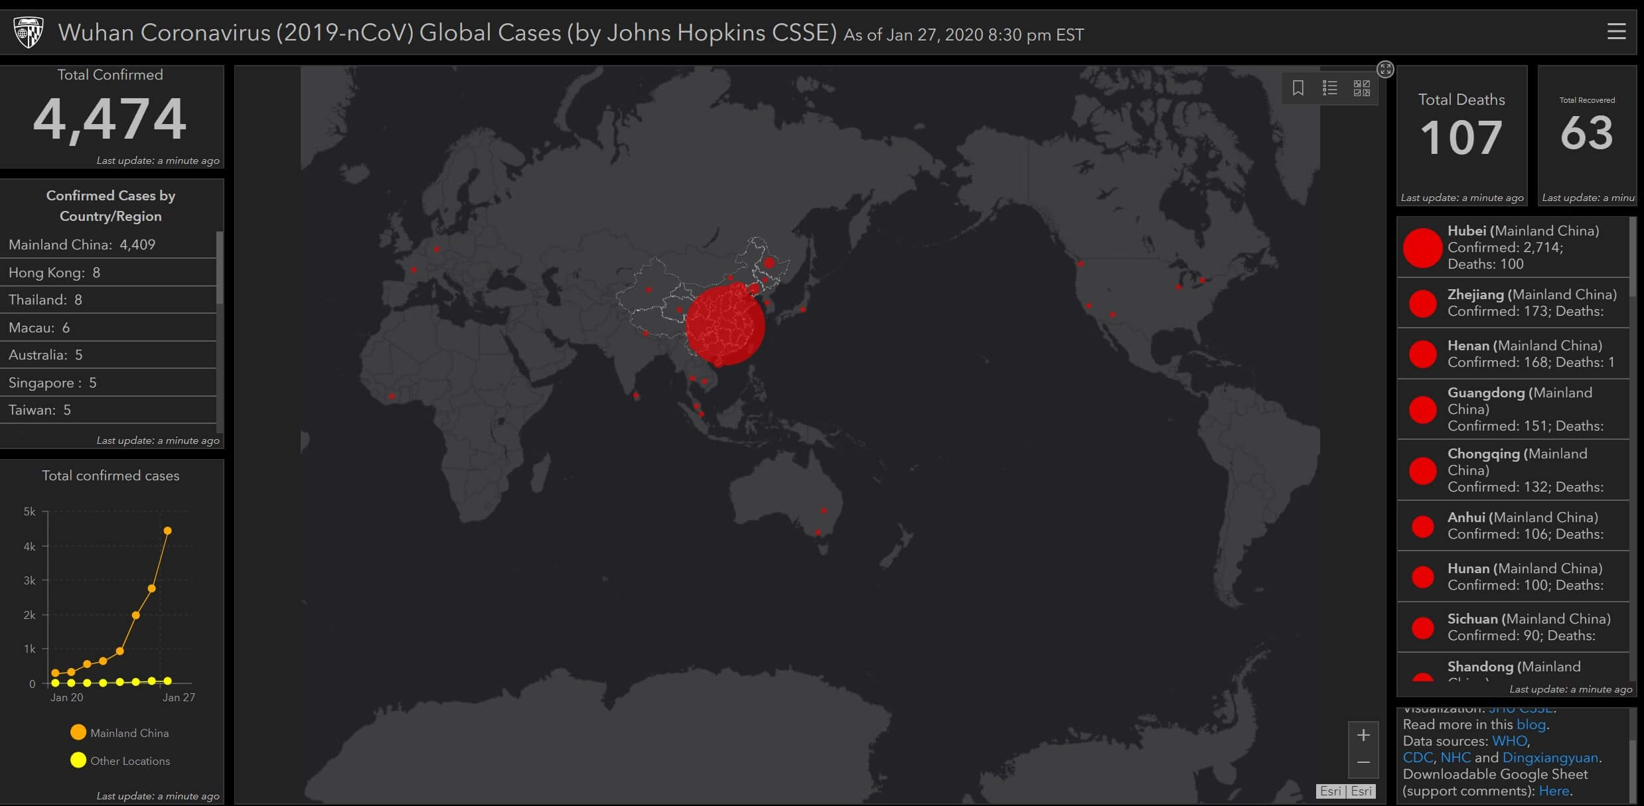1644x806 pixels.
Task: Open the CDC data source link
Action: click(1418, 758)
